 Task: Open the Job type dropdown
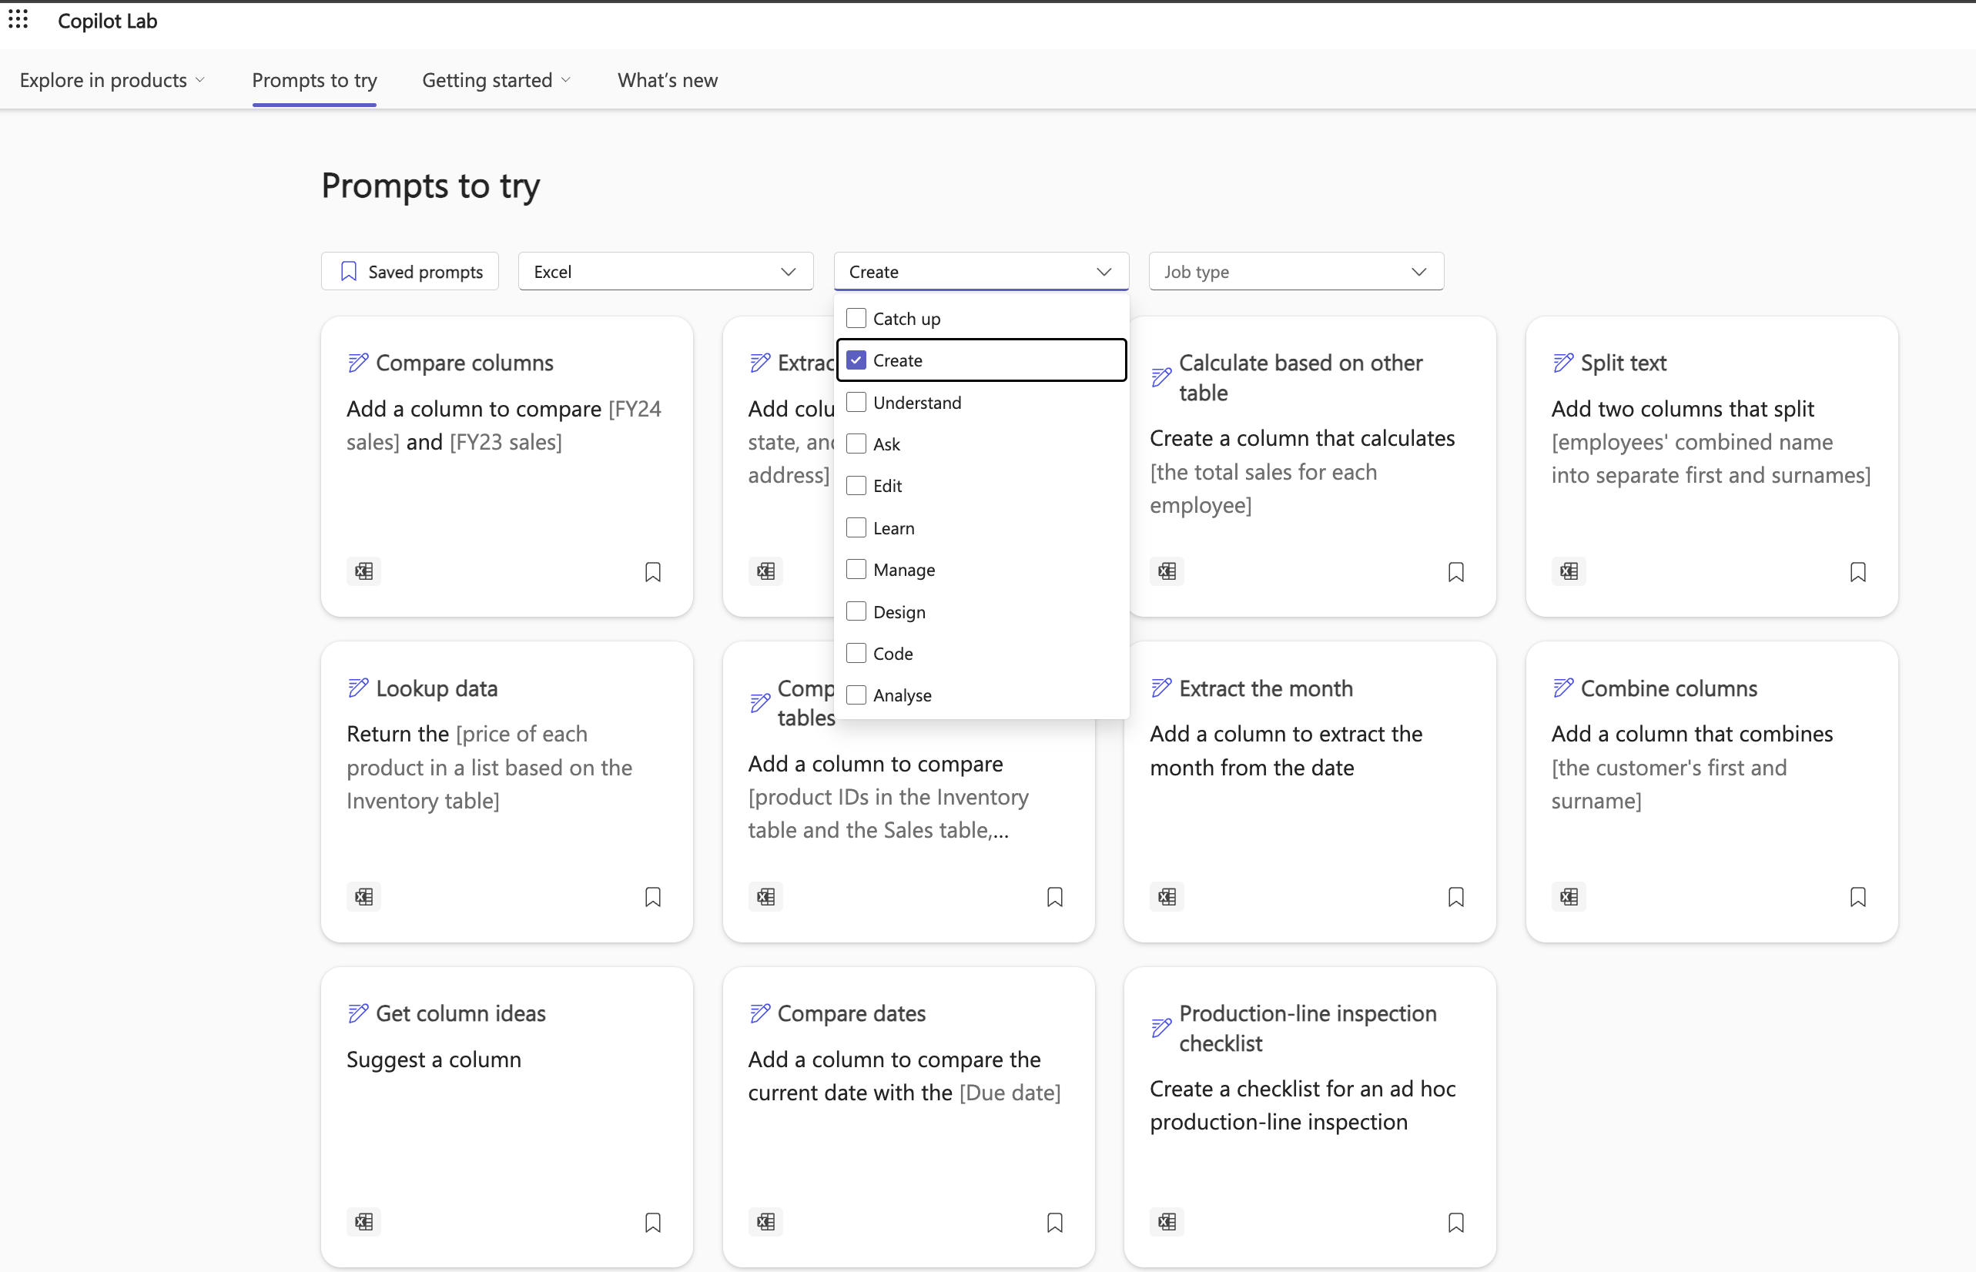pyautogui.click(x=1295, y=272)
